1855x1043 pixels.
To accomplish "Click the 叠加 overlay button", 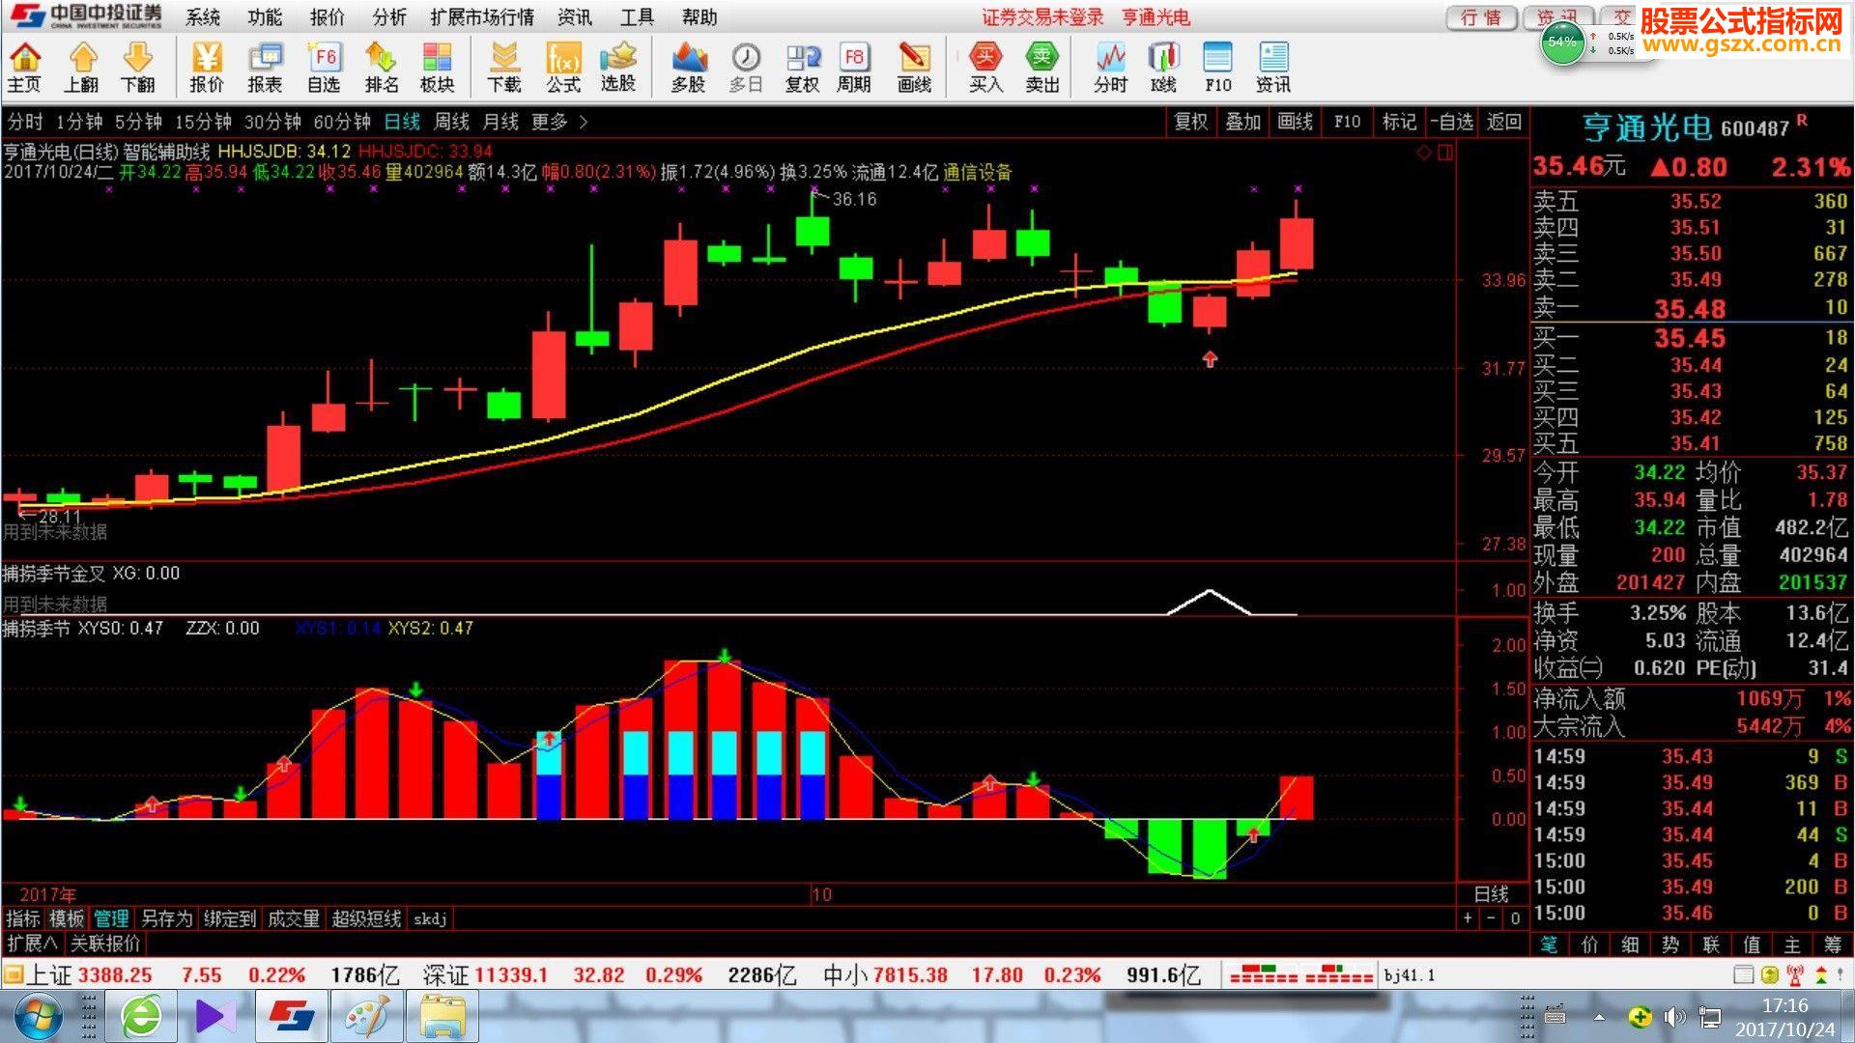I will click(1243, 122).
